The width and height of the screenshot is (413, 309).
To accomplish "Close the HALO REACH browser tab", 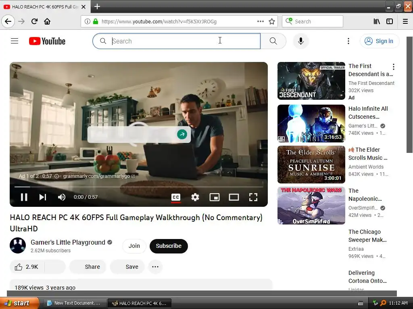I will [83, 7].
